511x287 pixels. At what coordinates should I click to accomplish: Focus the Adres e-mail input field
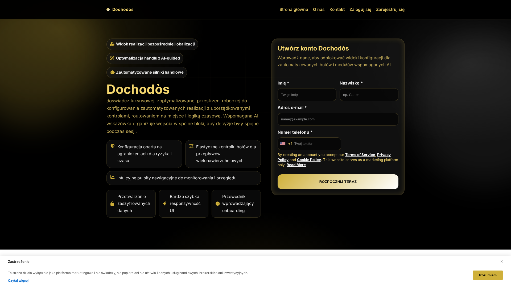[x=338, y=119]
